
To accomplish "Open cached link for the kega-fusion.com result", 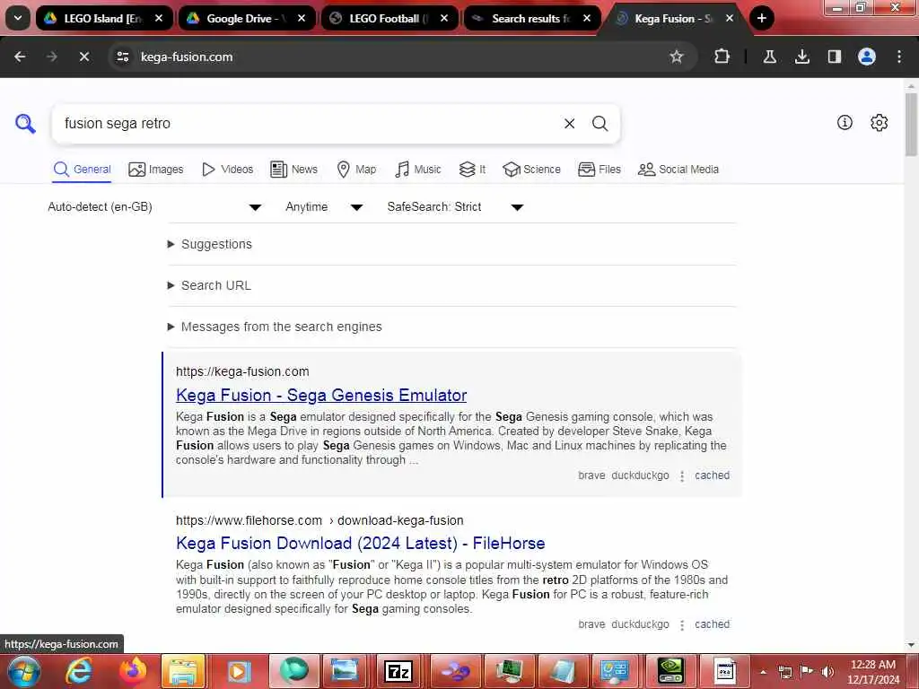I will pyautogui.click(x=712, y=475).
